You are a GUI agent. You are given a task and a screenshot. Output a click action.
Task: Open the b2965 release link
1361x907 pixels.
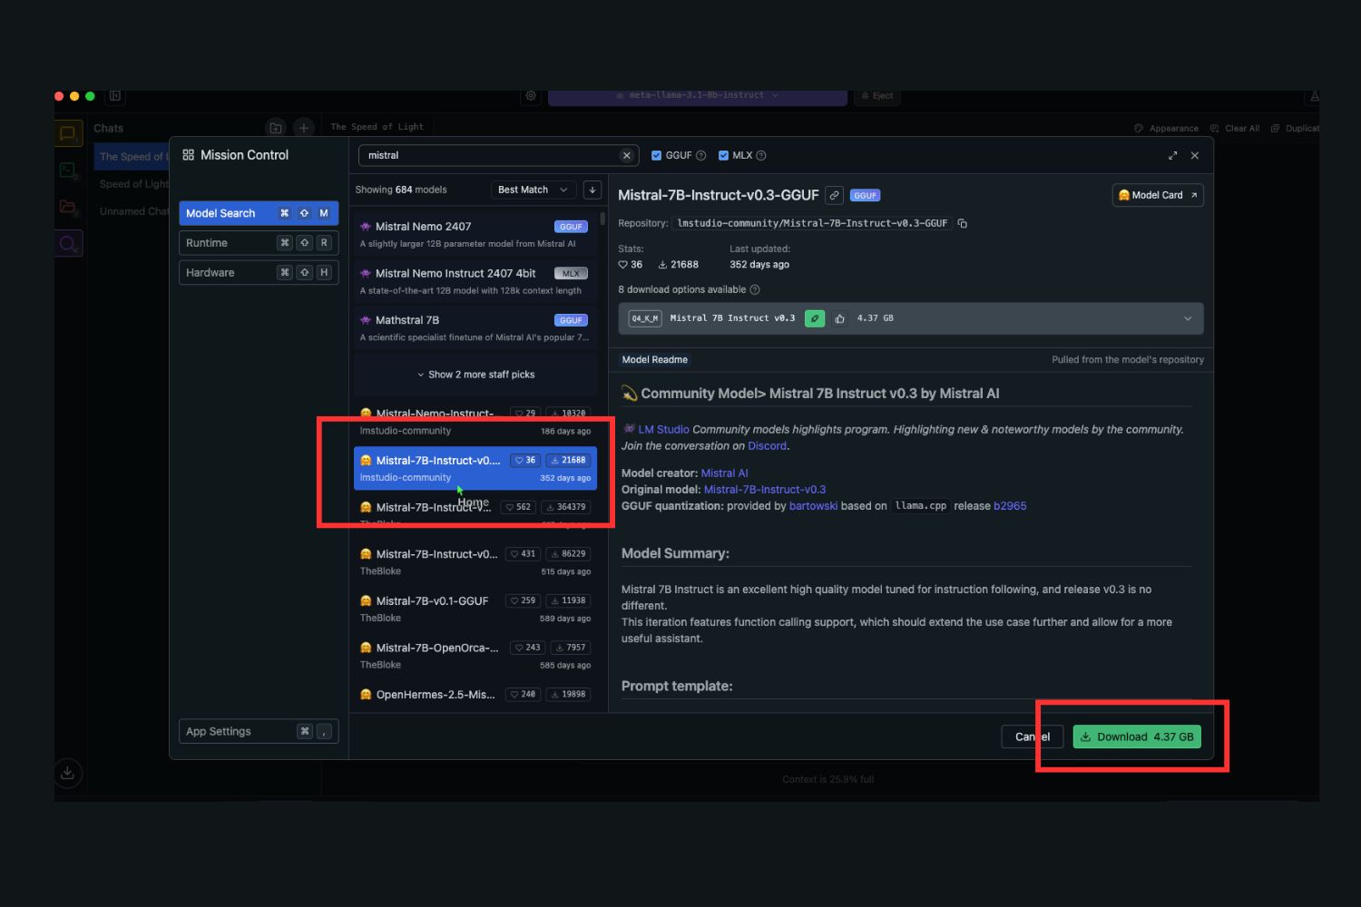1010,505
